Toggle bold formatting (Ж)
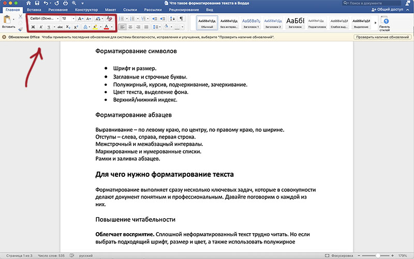This screenshot has width=414, height=259. (x=33, y=27)
